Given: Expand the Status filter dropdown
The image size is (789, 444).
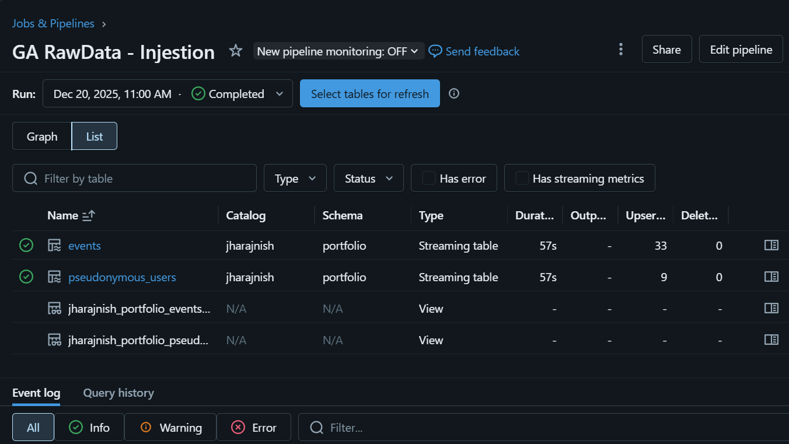Looking at the screenshot, I should click(368, 179).
